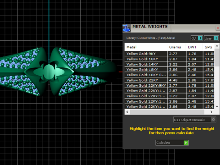Click the green Calculate arrow icon

click(186, 143)
